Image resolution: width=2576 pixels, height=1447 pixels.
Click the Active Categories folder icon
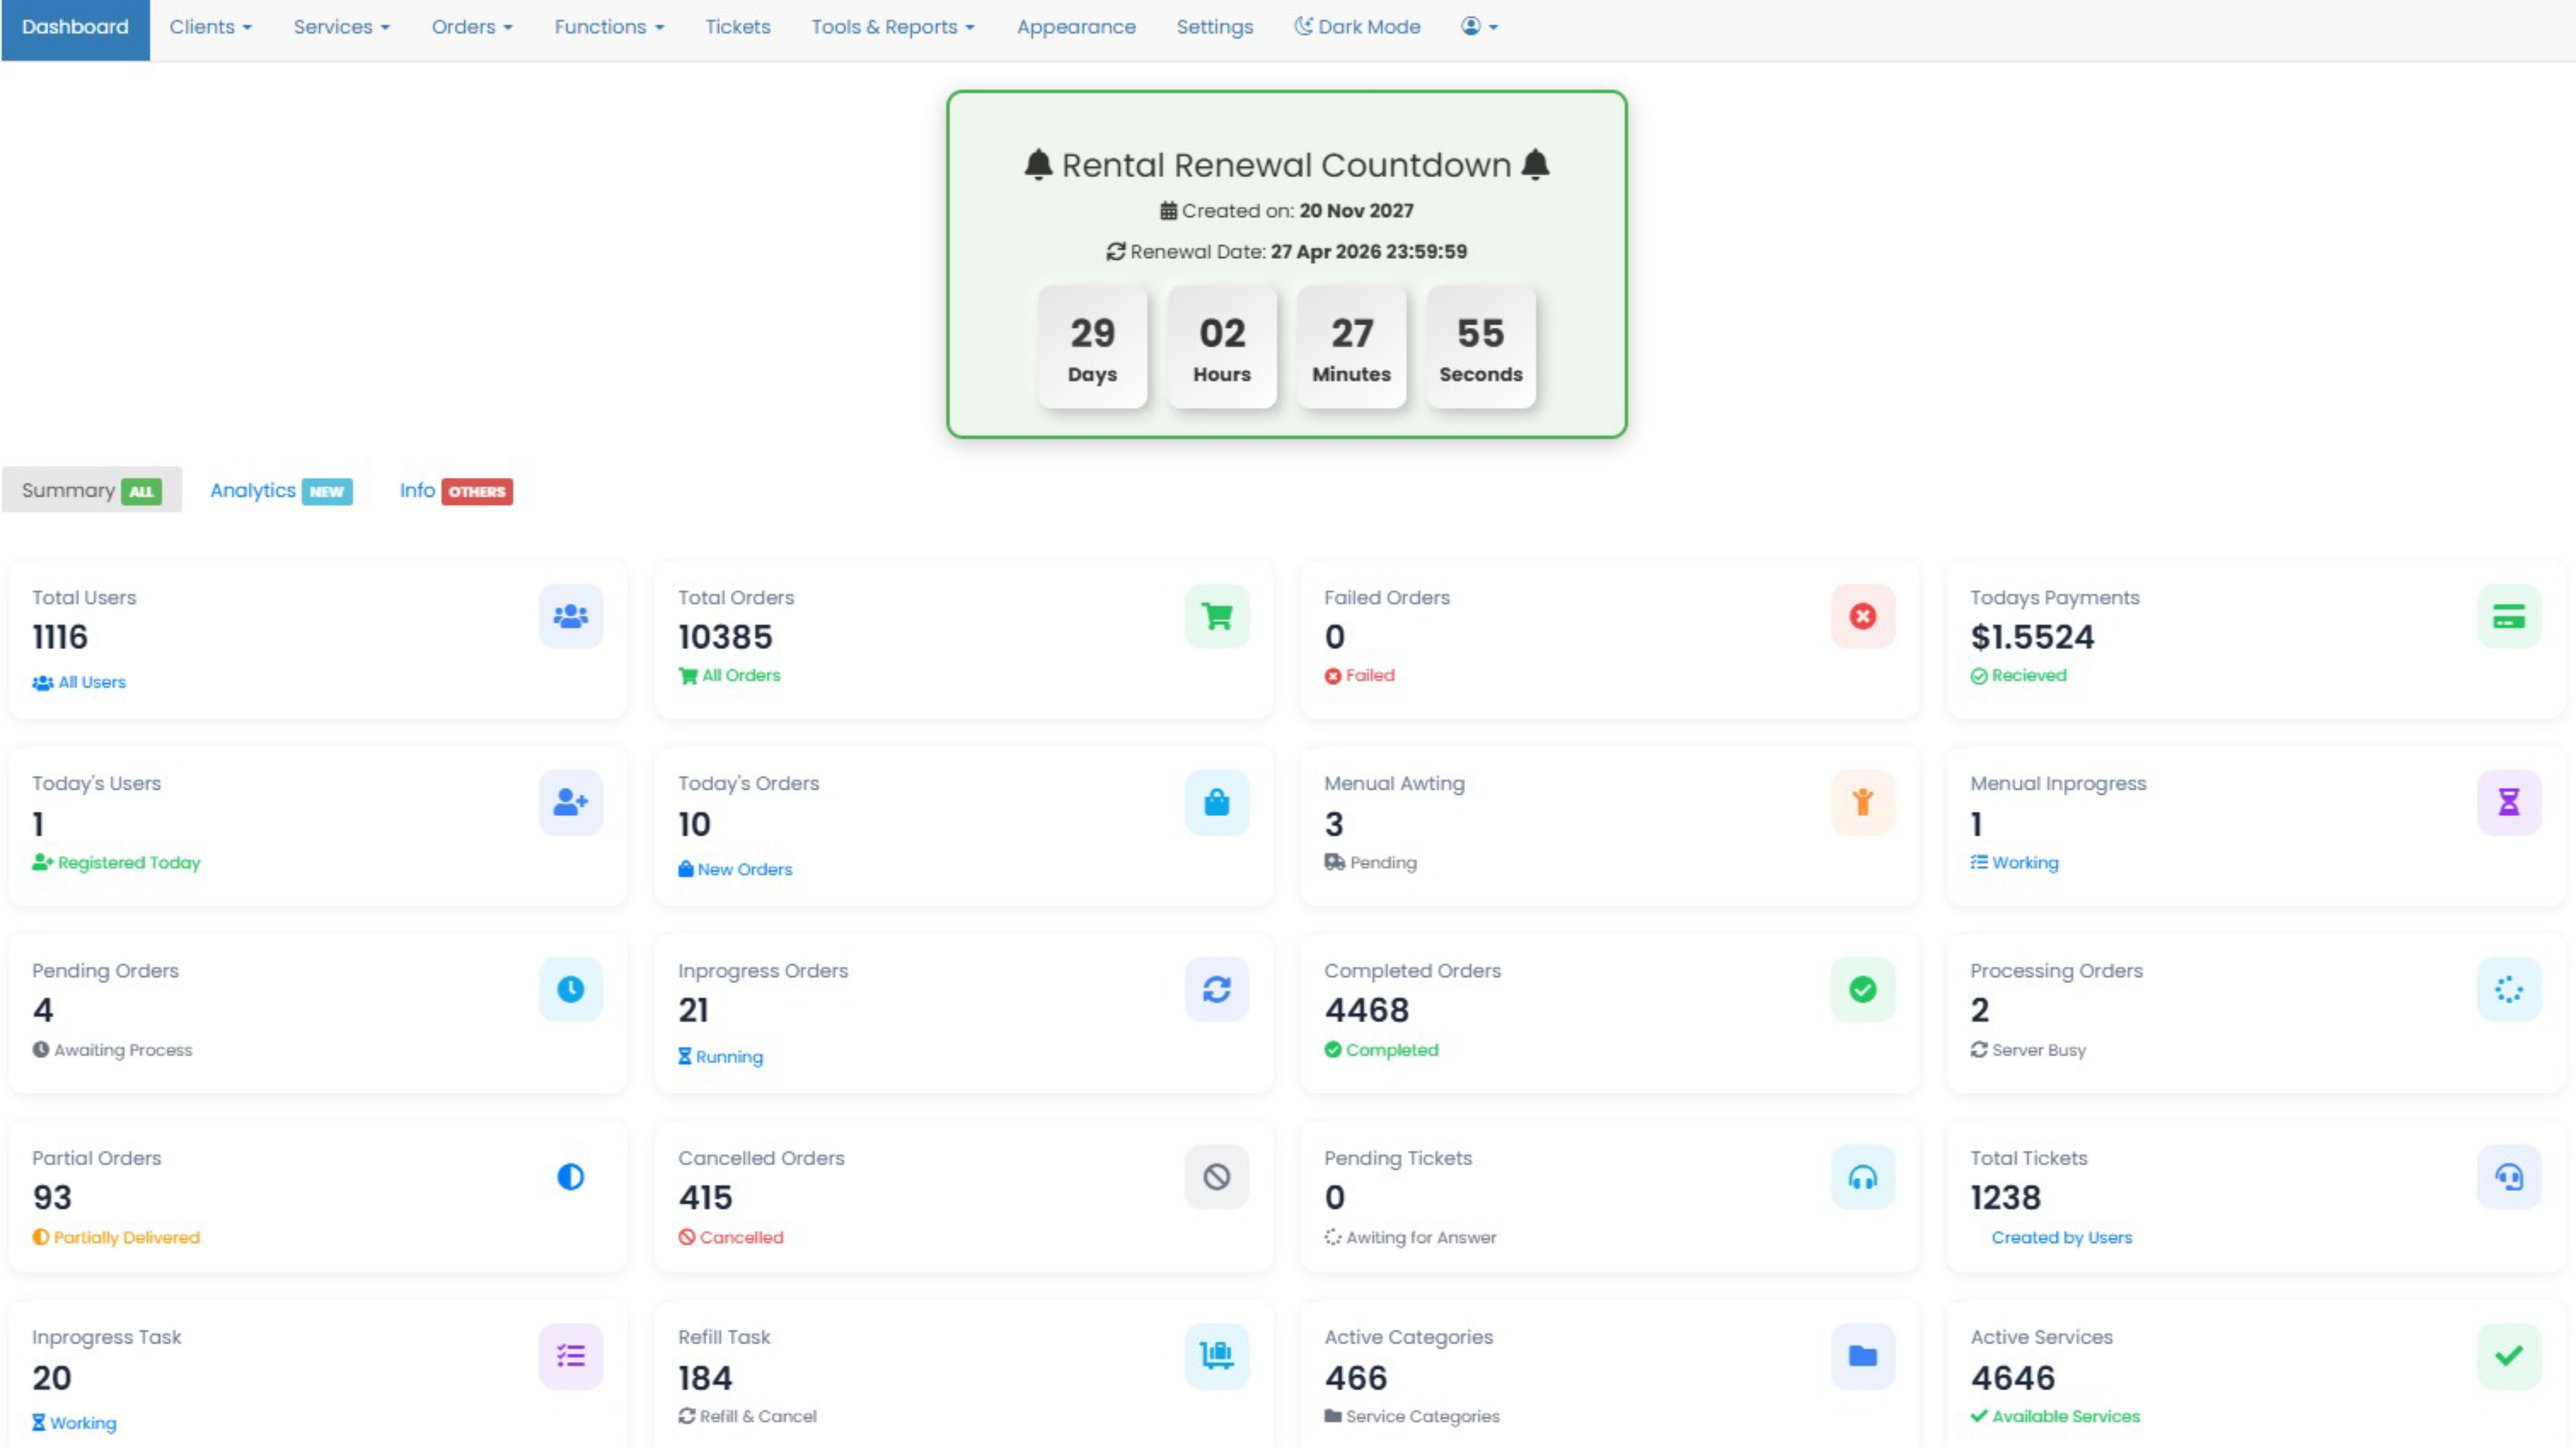(1862, 1356)
